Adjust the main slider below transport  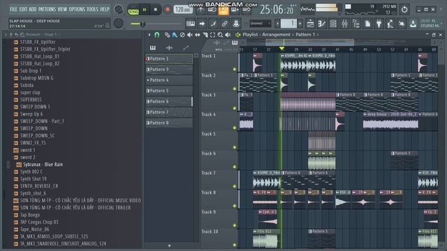155,24
